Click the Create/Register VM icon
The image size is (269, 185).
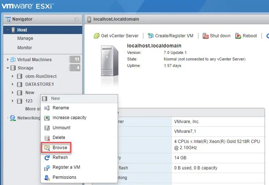(151, 36)
